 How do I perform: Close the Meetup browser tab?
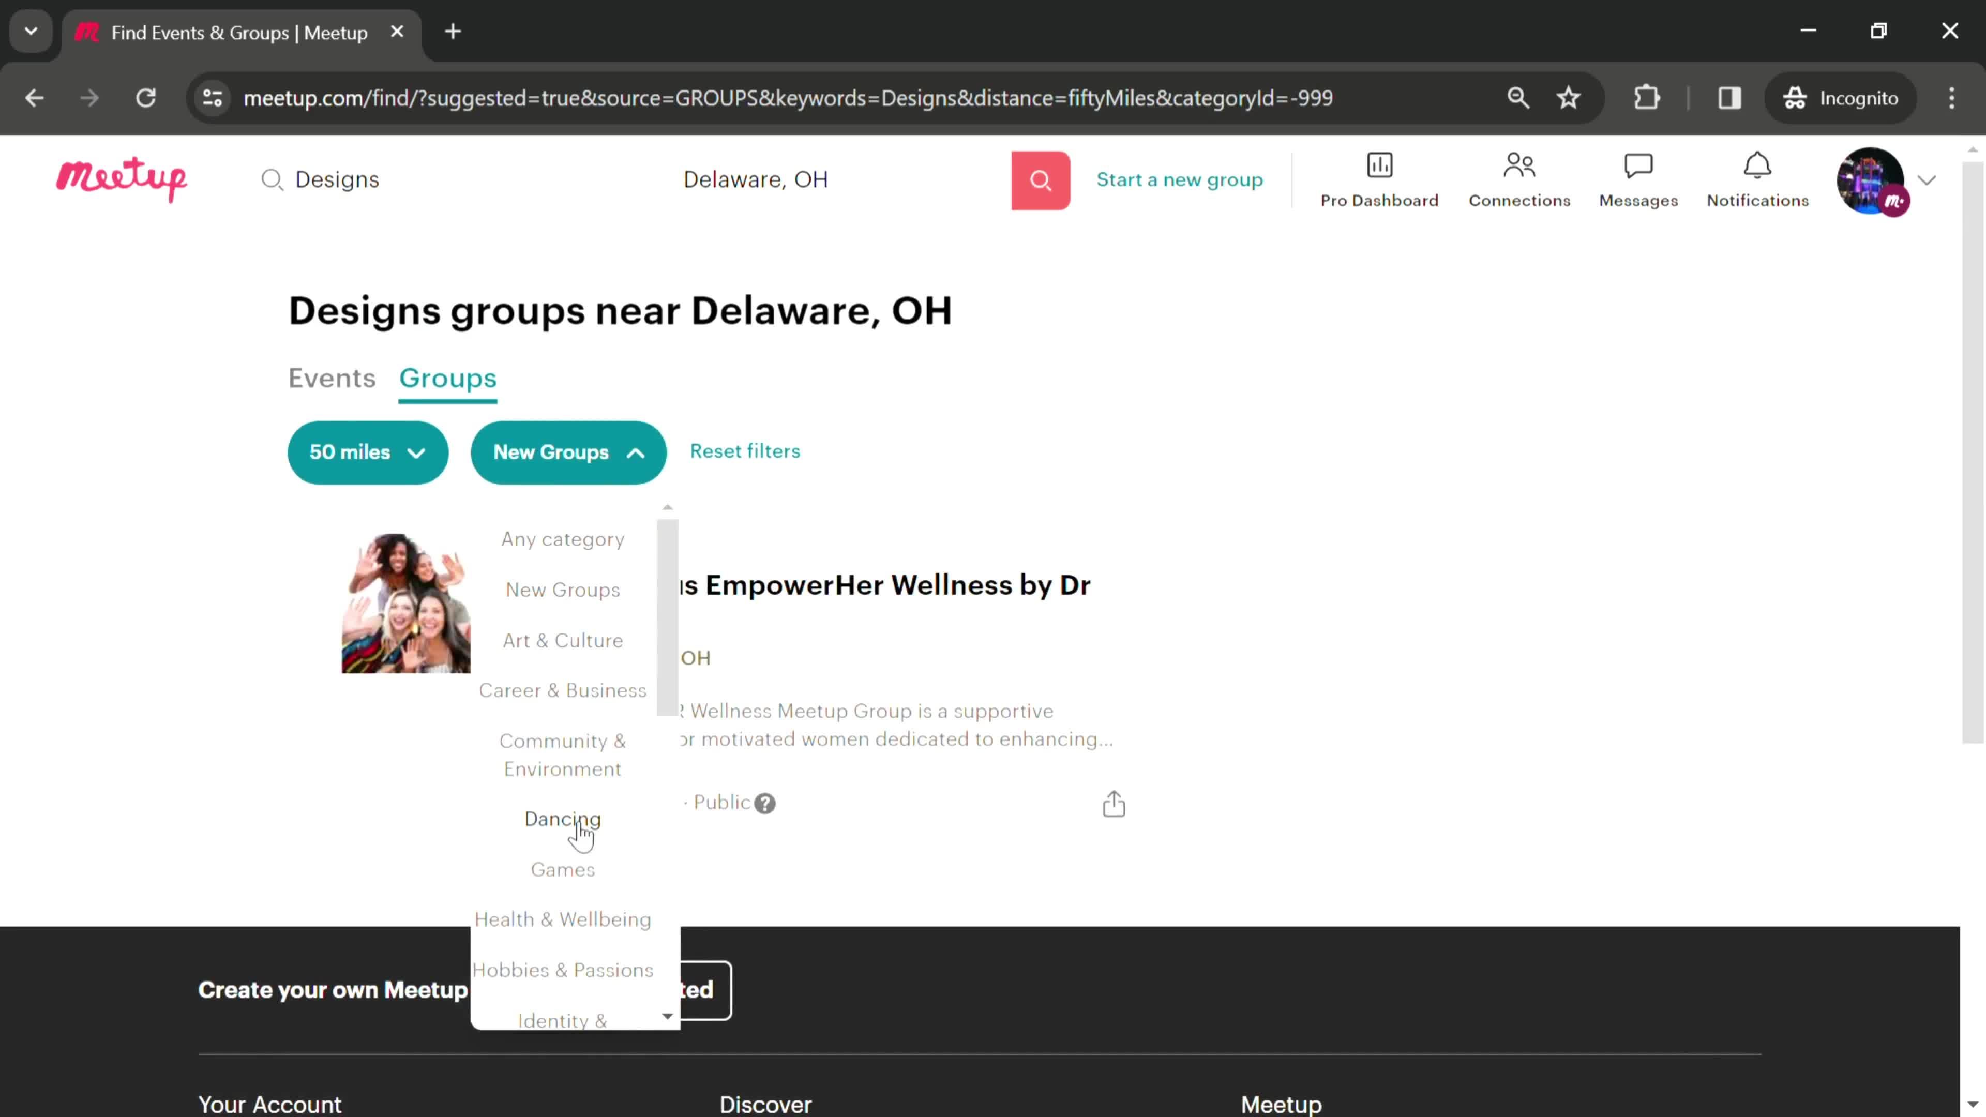tap(397, 32)
